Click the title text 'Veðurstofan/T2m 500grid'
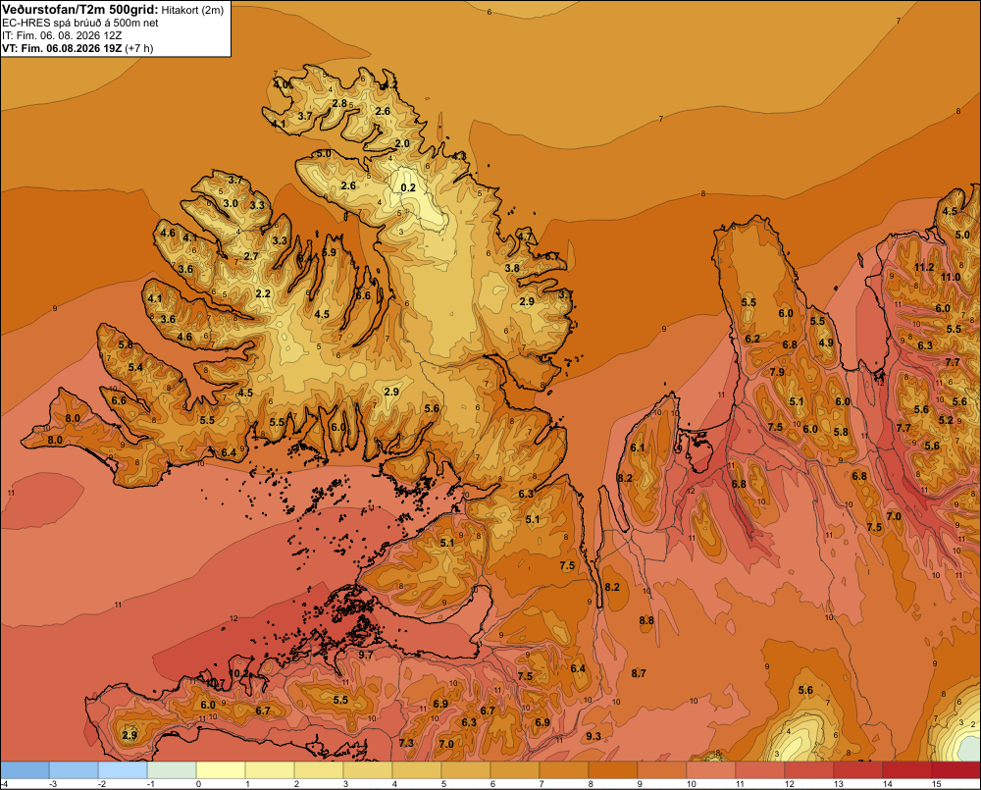981x790 pixels. (79, 10)
